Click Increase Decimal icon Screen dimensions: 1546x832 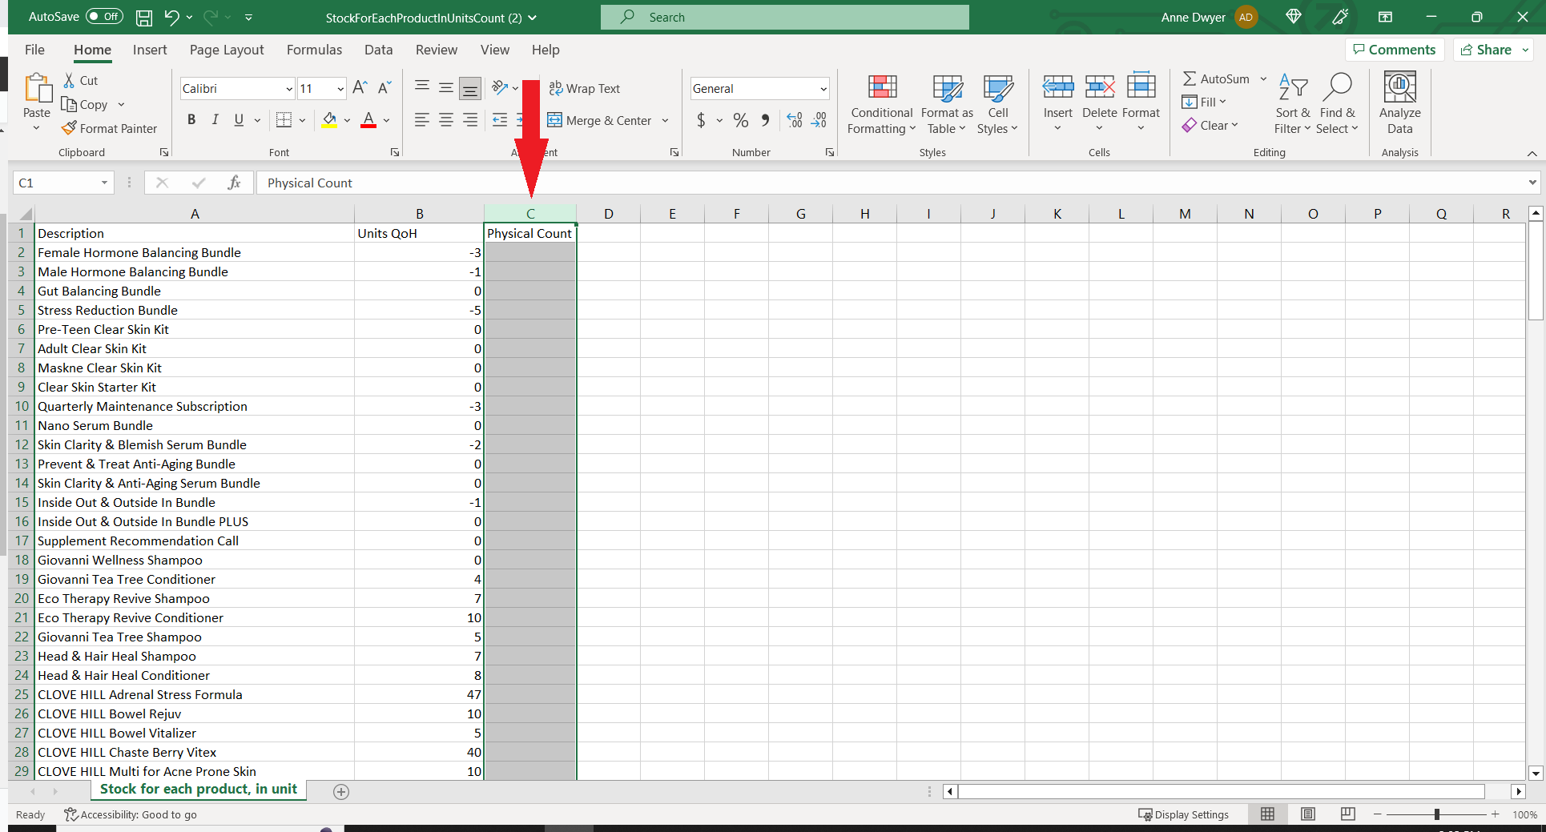click(795, 120)
